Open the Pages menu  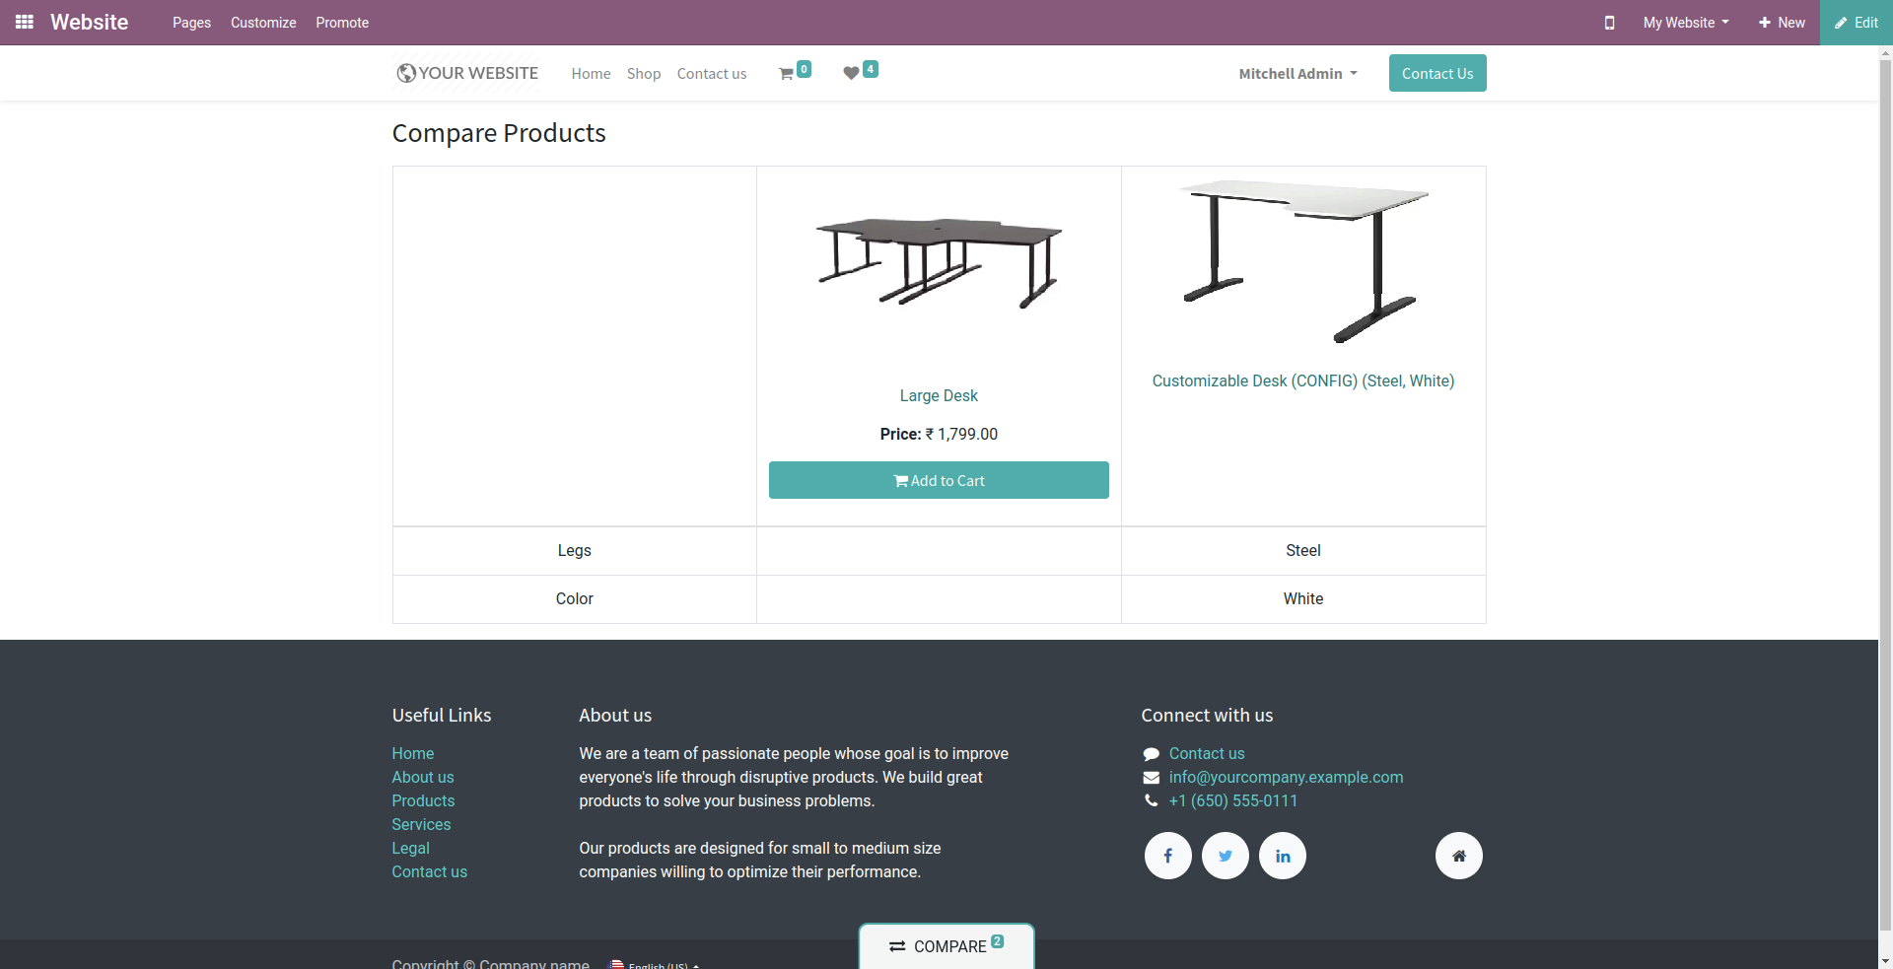191,23
